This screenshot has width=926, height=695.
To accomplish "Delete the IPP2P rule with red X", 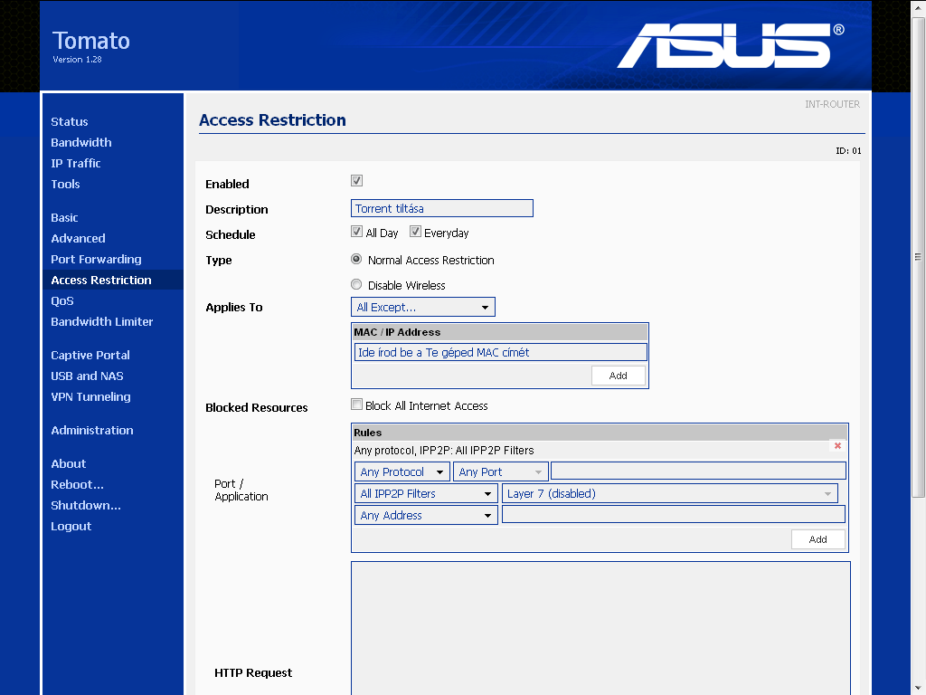I will click(837, 445).
